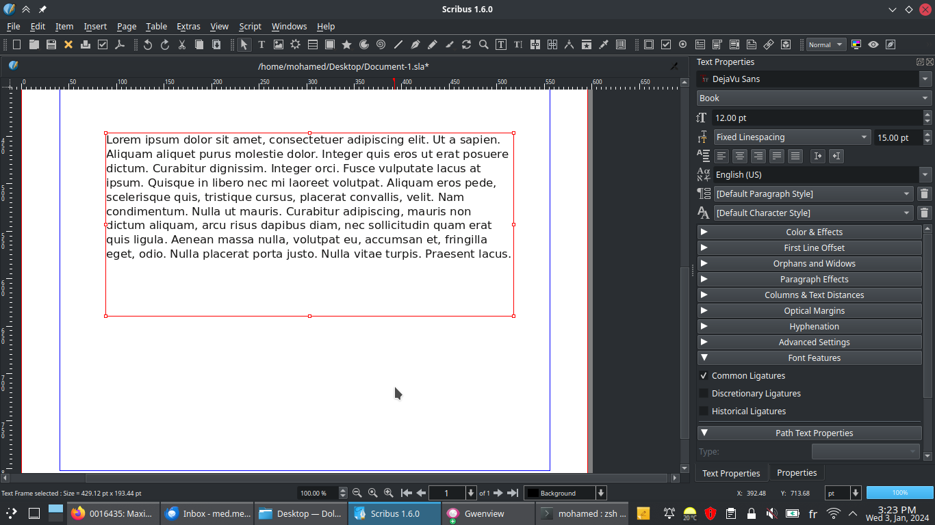Viewport: 935px width, 525px height.
Task: Click the Save as PDF icon
Action: pos(120,44)
